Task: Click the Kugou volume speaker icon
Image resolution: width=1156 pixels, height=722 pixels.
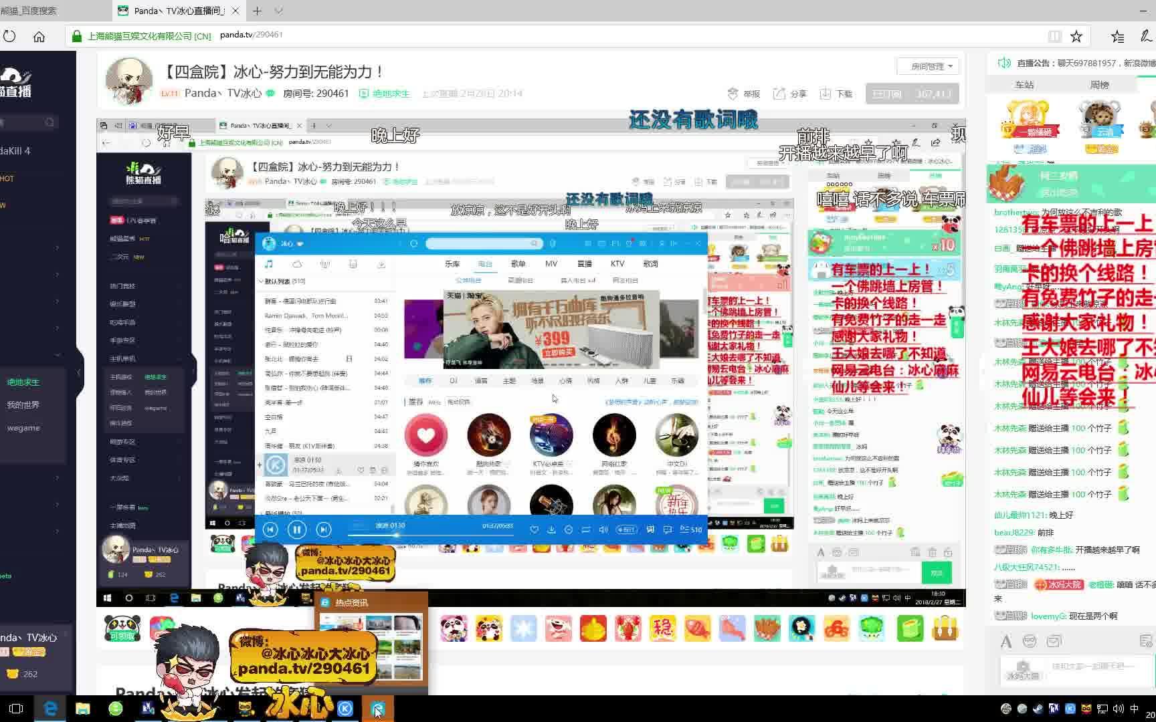Action: point(603,529)
